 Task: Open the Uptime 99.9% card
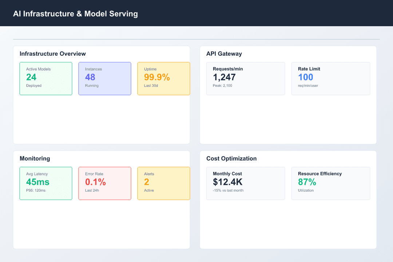[164, 79]
